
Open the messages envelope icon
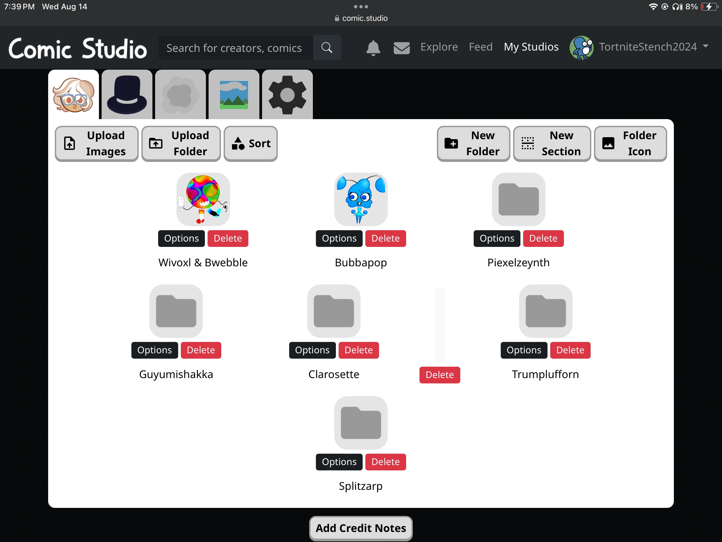401,48
